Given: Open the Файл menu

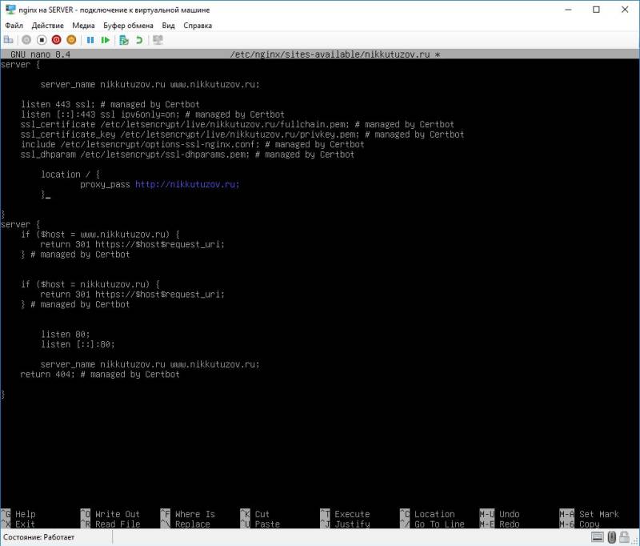Looking at the screenshot, I should click(14, 25).
